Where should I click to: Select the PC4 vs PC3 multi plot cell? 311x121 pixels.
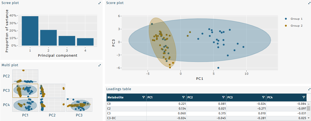tap(79, 105)
